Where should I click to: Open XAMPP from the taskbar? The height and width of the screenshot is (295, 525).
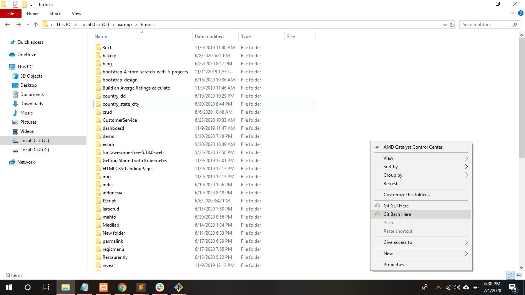click(103, 287)
